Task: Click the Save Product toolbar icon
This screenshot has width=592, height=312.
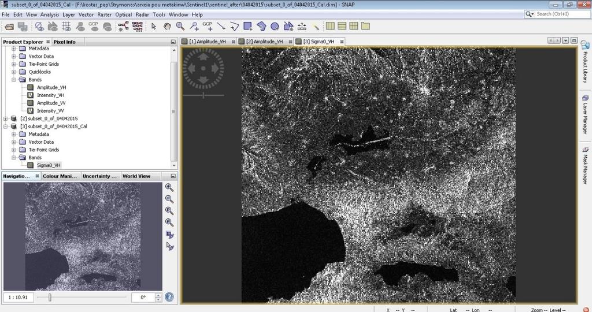Action: click(23, 27)
